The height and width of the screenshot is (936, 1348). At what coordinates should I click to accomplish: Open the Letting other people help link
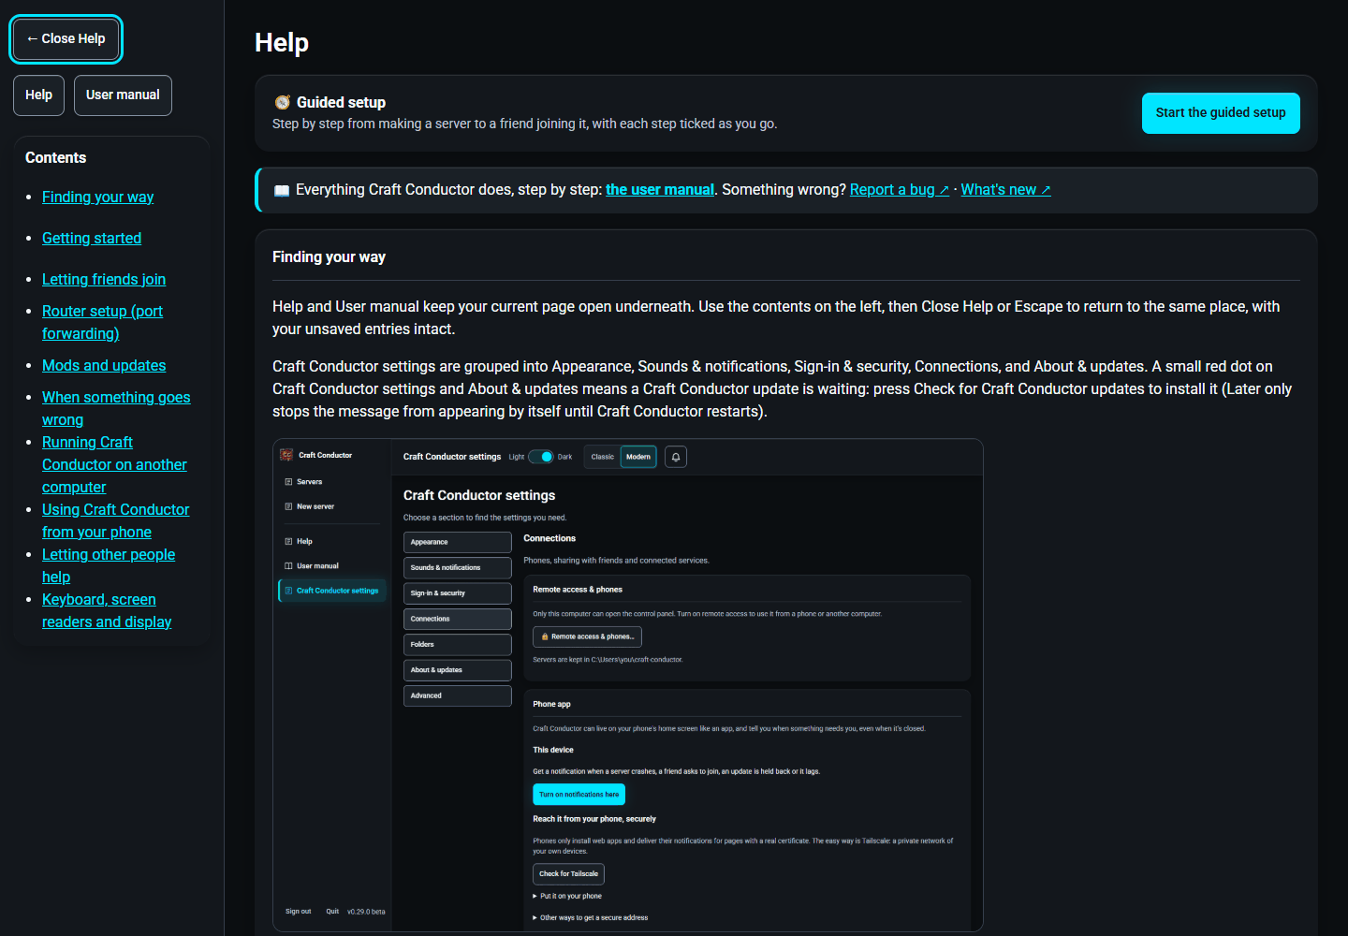(x=109, y=566)
